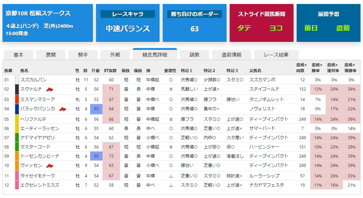Click 時計速× note for タイセイモナーク
Viewport: 363px width, 198px height.
pos(234,176)
